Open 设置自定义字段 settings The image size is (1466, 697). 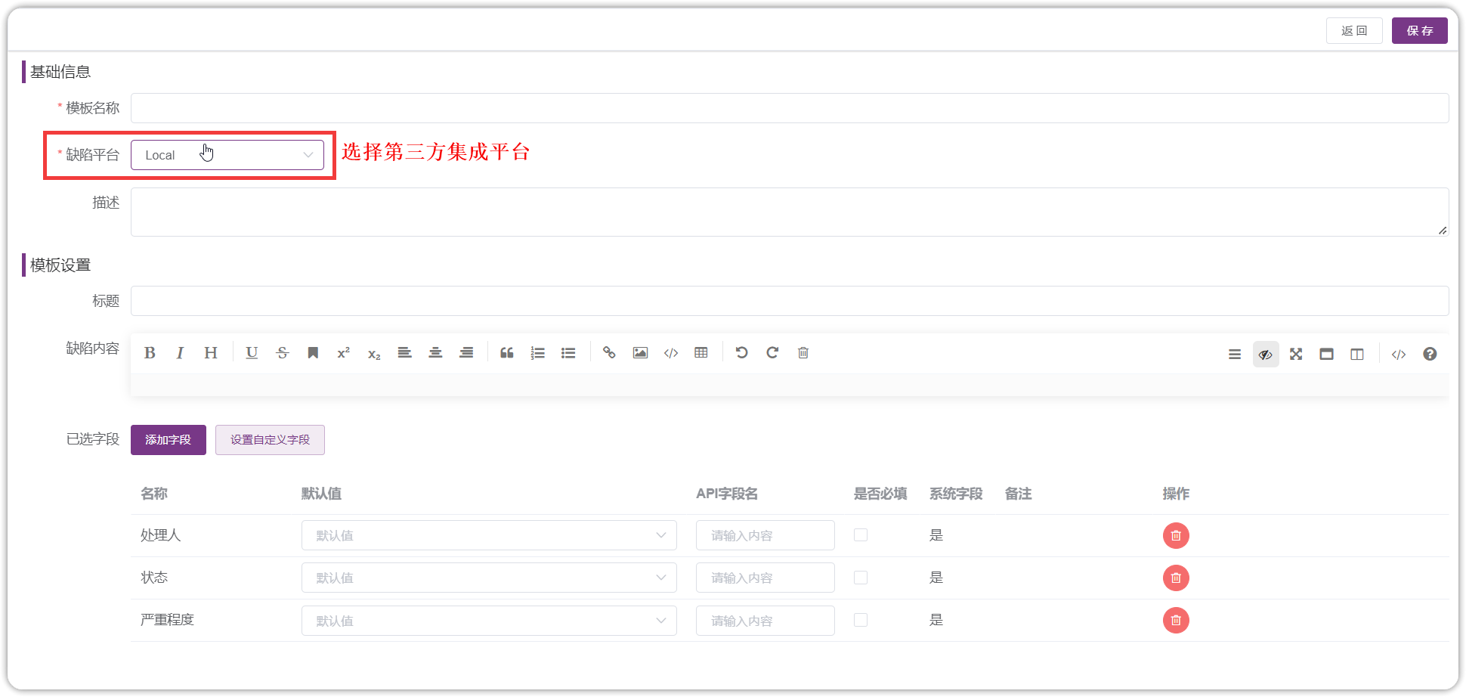point(270,440)
